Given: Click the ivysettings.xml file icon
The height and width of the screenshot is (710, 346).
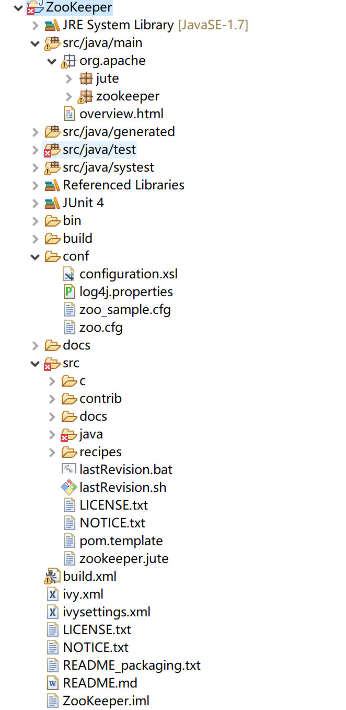Looking at the screenshot, I should click(53, 612).
